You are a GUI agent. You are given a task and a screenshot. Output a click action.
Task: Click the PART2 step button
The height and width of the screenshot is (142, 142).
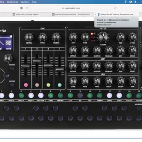click(x=11, y=95)
